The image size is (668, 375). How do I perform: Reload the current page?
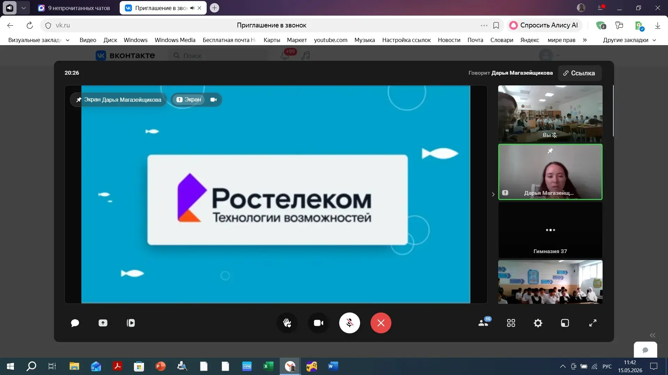[x=30, y=25]
